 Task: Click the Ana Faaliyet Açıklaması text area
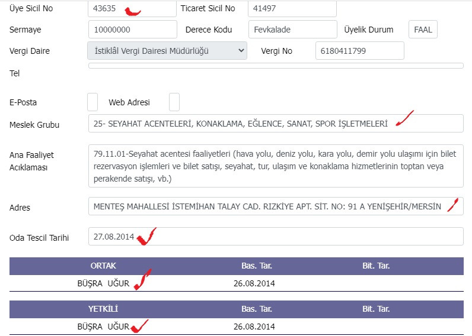click(x=276, y=166)
